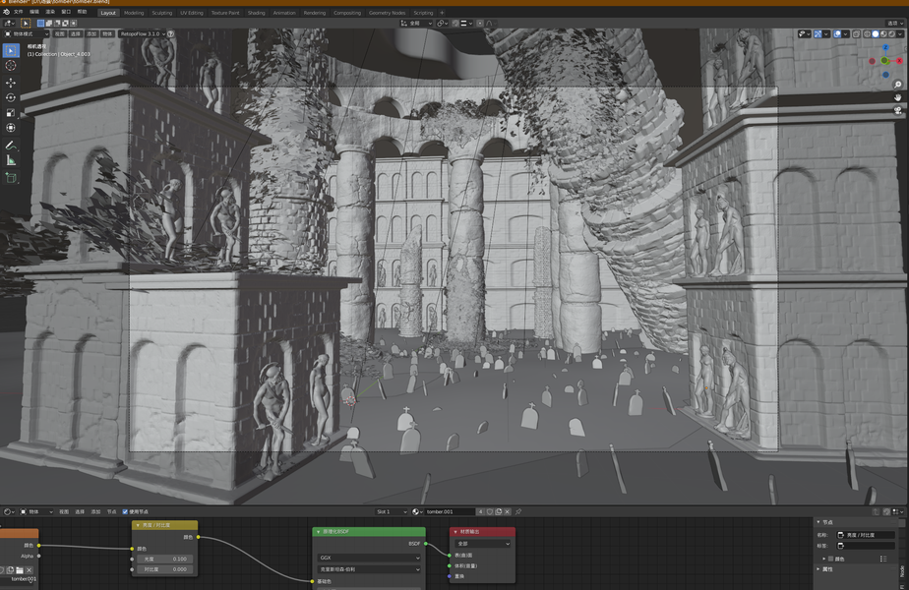The height and width of the screenshot is (590, 909).
Task: Adjust the Bright value slider 0.100
Action: pyautogui.click(x=163, y=559)
